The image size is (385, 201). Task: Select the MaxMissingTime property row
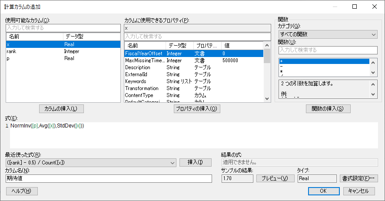point(194,60)
